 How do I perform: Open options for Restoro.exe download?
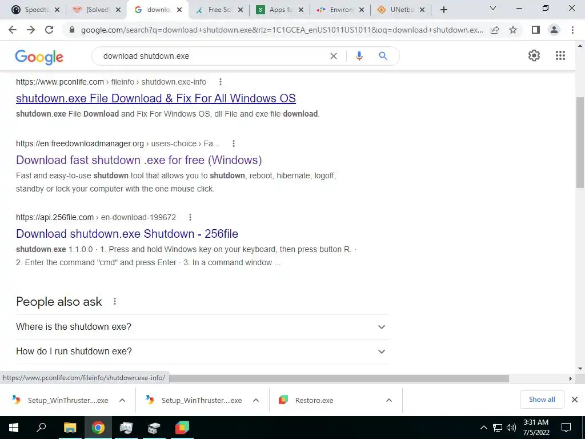[x=388, y=400]
